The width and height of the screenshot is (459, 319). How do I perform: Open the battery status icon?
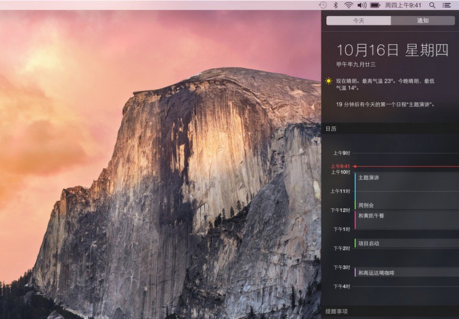point(375,5)
